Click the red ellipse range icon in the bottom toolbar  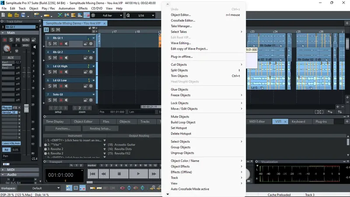[122, 188]
